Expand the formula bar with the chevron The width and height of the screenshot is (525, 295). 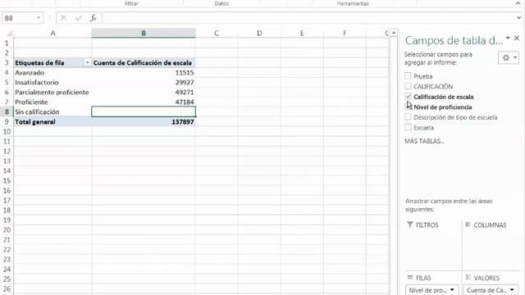pos(519,18)
